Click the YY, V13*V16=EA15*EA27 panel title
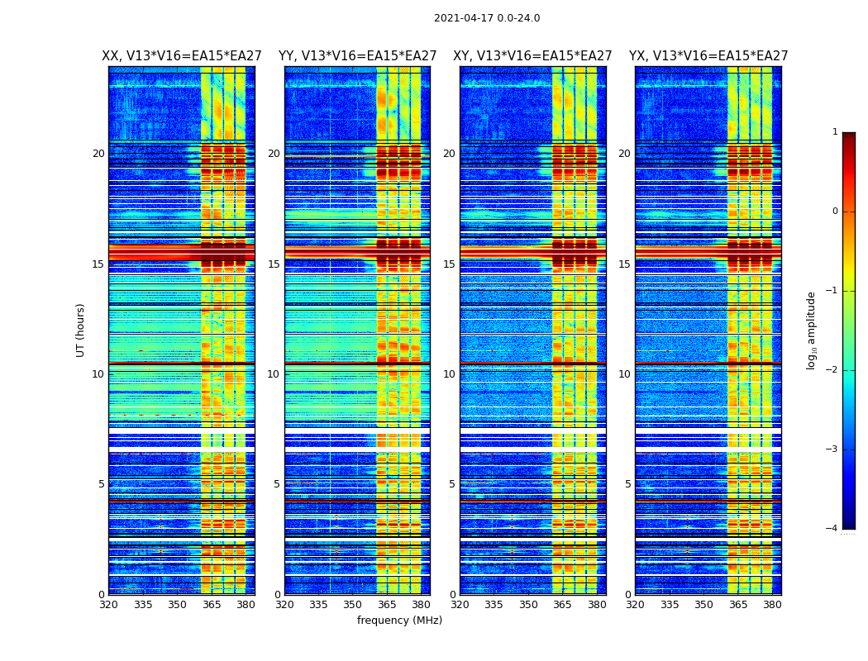 358,56
